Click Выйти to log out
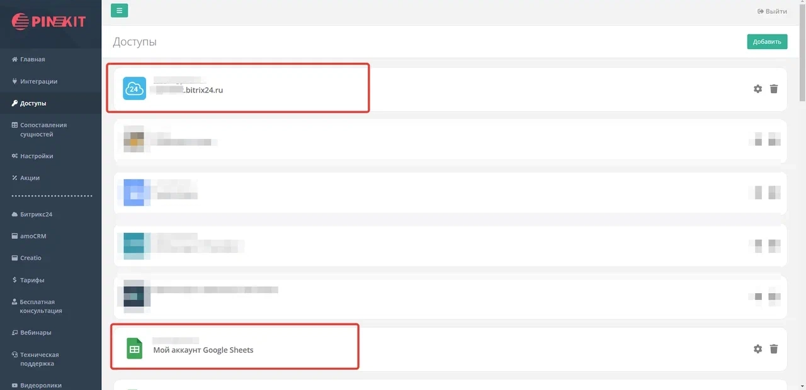 pyautogui.click(x=773, y=11)
